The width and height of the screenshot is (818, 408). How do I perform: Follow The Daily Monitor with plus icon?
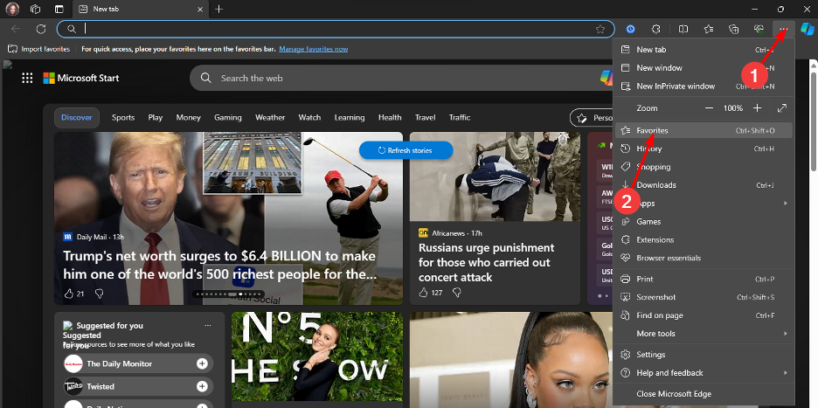pos(203,363)
